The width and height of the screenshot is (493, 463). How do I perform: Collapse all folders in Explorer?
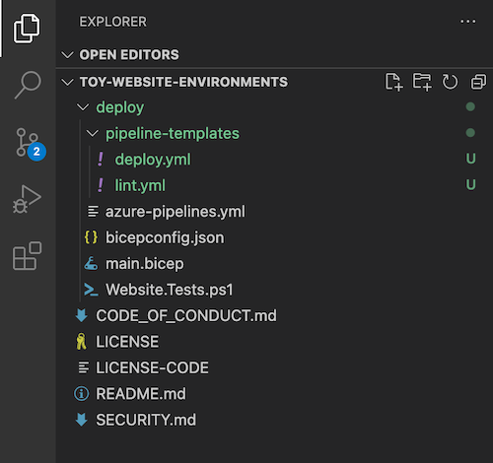click(478, 82)
